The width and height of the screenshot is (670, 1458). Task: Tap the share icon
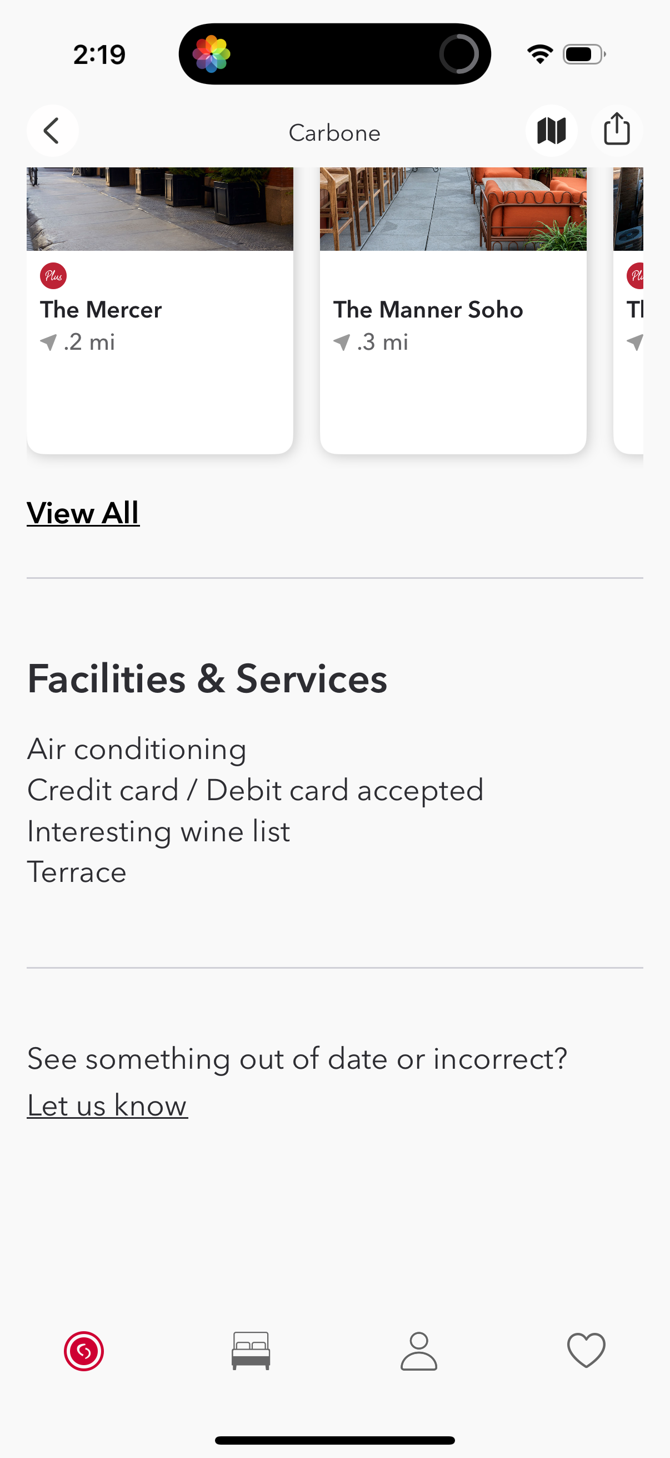616,130
